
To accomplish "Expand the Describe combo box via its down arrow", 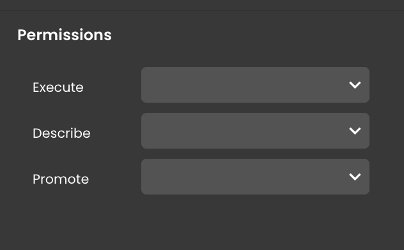I will [355, 131].
